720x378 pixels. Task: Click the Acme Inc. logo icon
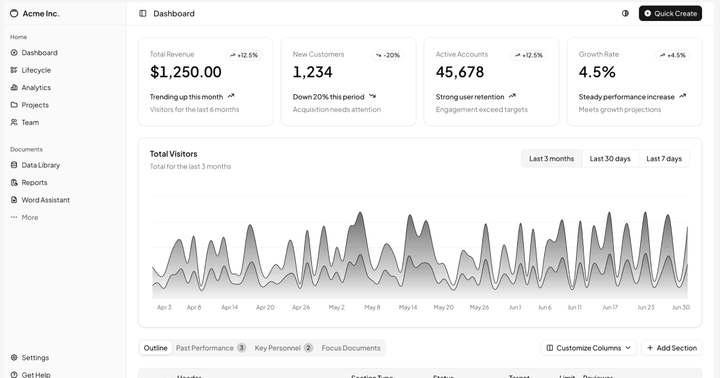coord(14,13)
